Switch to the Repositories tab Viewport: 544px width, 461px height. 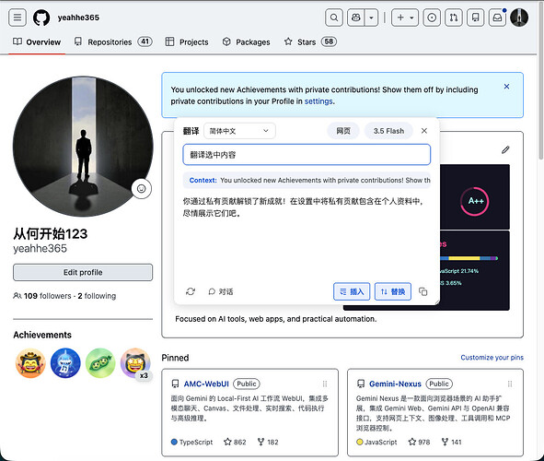pyautogui.click(x=113, y=42)
